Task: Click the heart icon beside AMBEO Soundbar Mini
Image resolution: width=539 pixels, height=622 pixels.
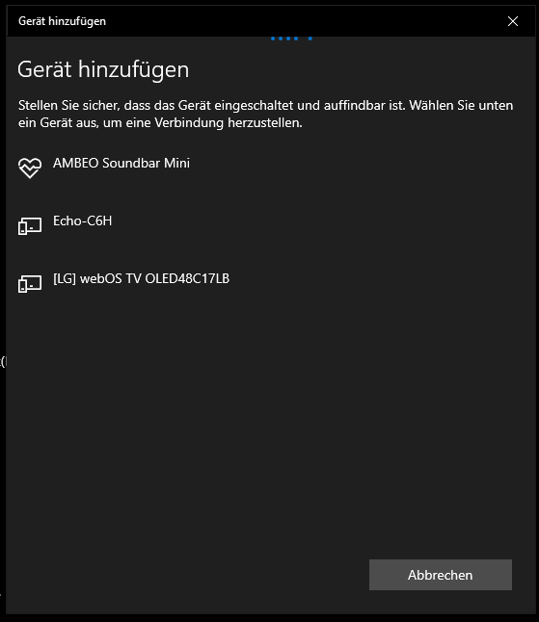Action: 30,168
